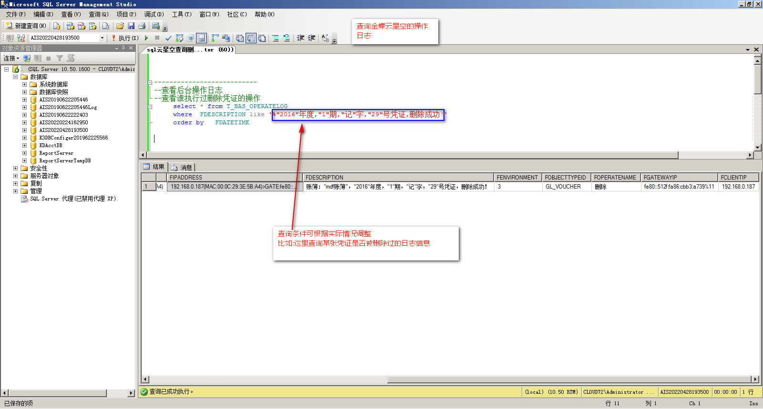Screen dimensions: 763x409
Task: Toggle the Object Explorer auto-hide pin
Action: 124,48
